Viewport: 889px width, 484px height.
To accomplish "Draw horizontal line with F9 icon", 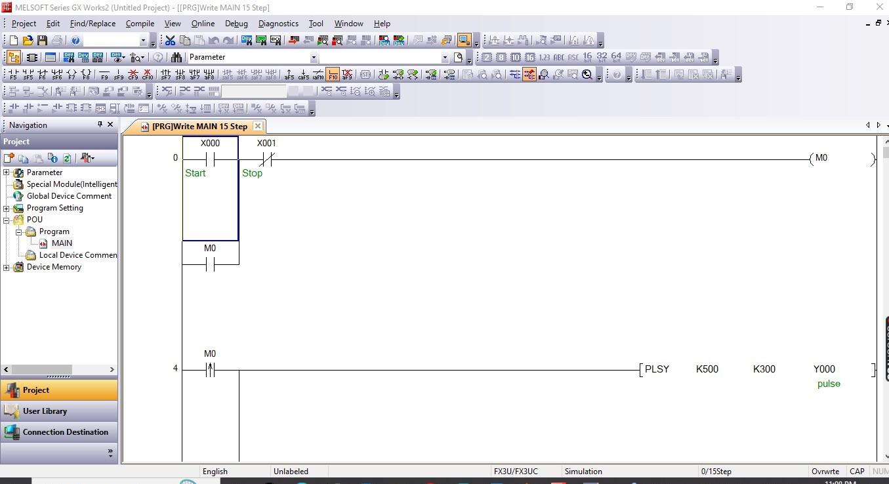I will click(104, 75).
